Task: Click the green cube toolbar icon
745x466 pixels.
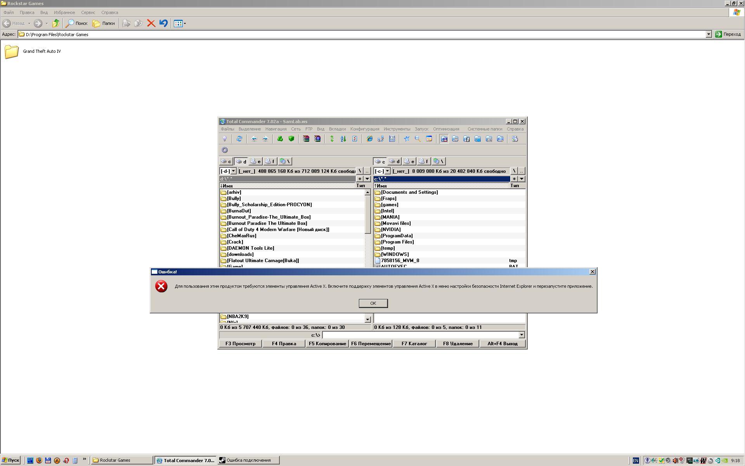Action: pos(291,139)
